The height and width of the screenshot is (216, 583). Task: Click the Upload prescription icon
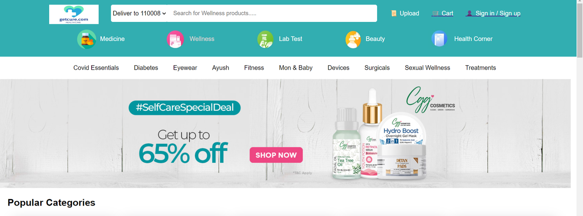(394, 14)
